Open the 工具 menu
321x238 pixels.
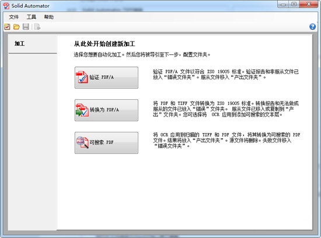(32, 17)
